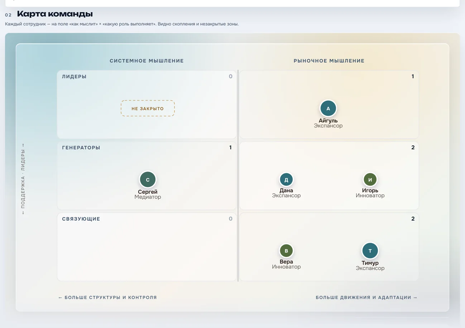Viewport: 465px width, 328px height.
Task: Click the name 'Айгуль'
Action: [x=328, y=121]
